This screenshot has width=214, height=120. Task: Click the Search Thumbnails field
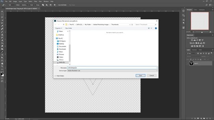pyautogui.click(x=145, y=24)
